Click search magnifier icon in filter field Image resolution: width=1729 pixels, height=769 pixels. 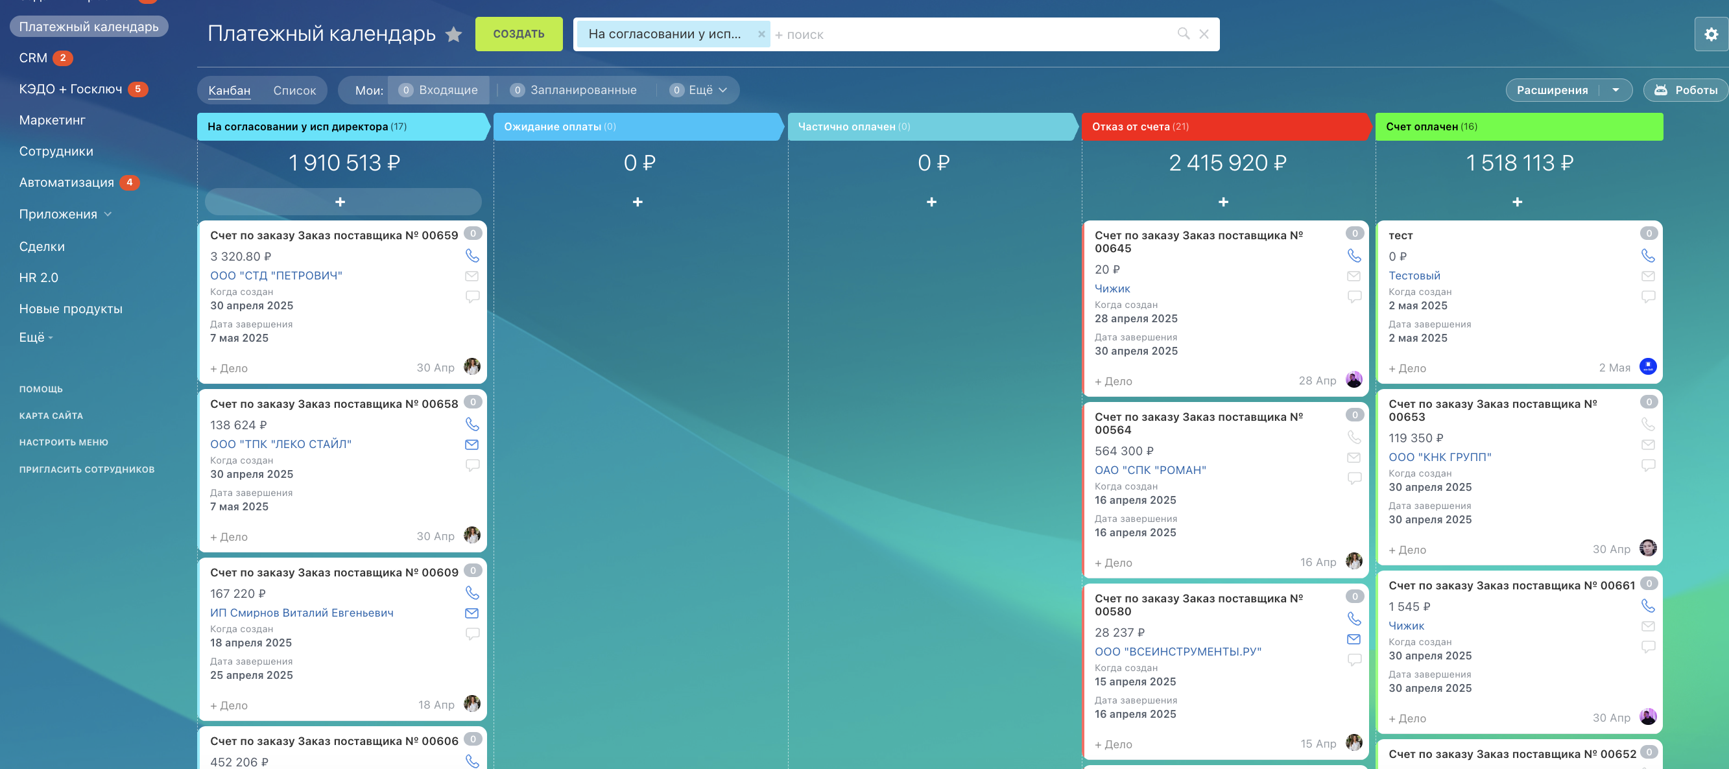coord(1184,34)
